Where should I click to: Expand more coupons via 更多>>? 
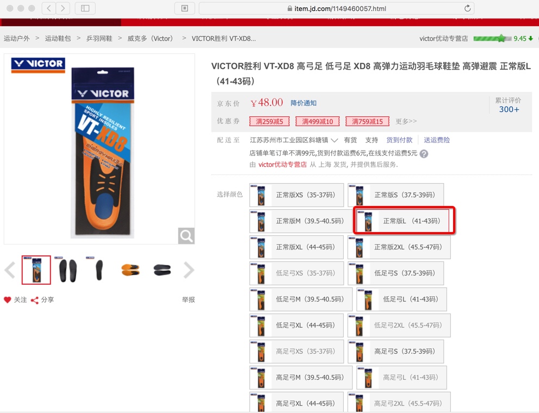406,121
